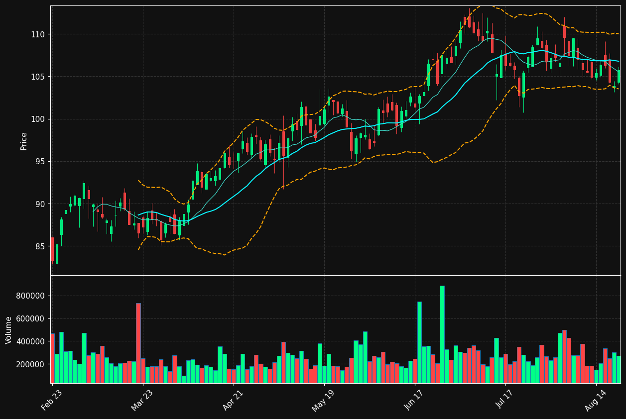Click the 400000 volume axis label
Image resolution: width=626 pixels, height=419 pixels.
coord(31,342)
